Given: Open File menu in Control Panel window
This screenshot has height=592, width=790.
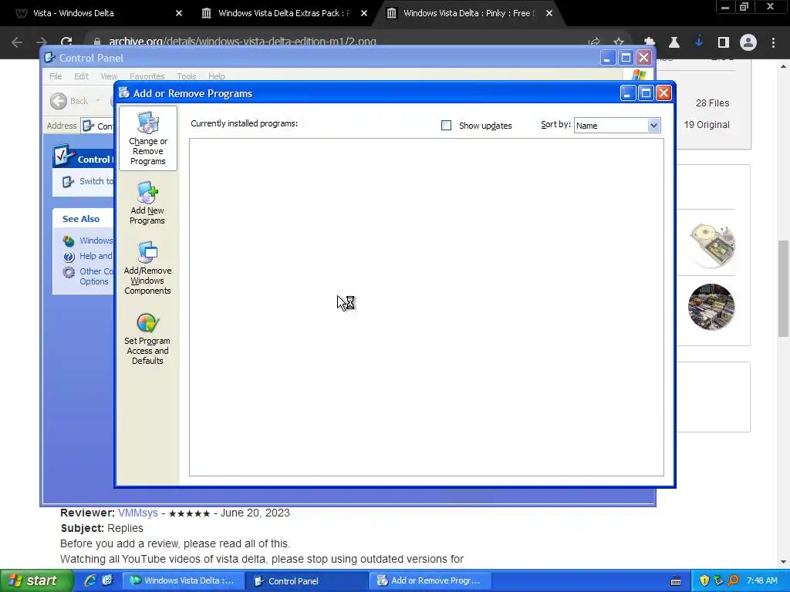Looking at the screenshot, I should (x=56, y=76).
